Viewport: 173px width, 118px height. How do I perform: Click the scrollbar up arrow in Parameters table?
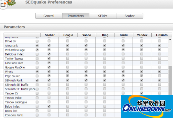[x=170, y=39]
